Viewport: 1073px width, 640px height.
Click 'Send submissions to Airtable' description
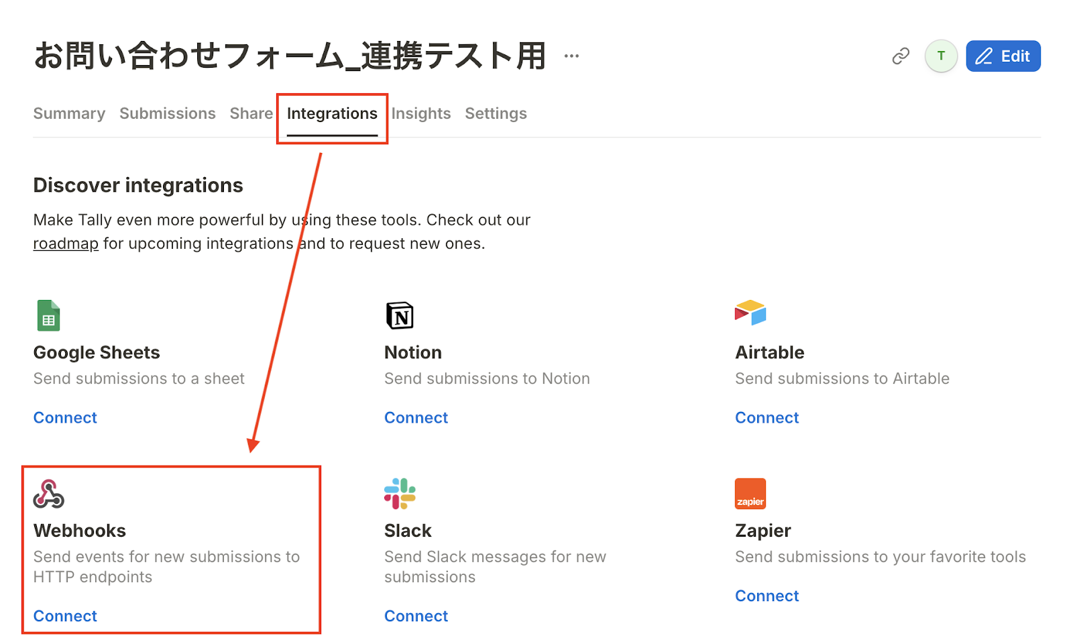842,378
